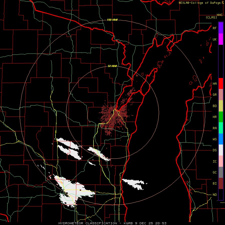Image resolution: width=225 pixels, height=225 pixels.
Task: Click the "HA" legend label
Action: click(214, 84)
